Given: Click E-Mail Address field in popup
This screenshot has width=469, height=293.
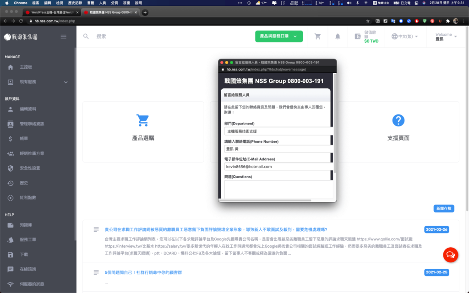Looking at the screenshot, I should pos(278,167).
